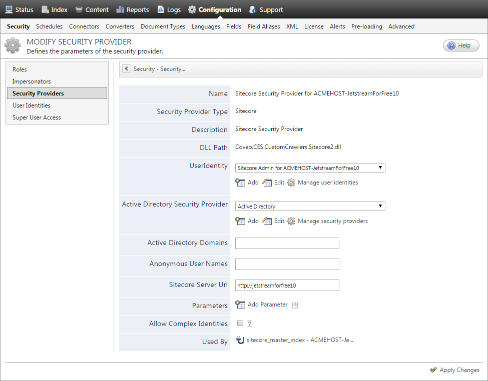This screenshot has width=488, height=381.
Task: Click the Index menu icon
Action: [x=44, y=9]
